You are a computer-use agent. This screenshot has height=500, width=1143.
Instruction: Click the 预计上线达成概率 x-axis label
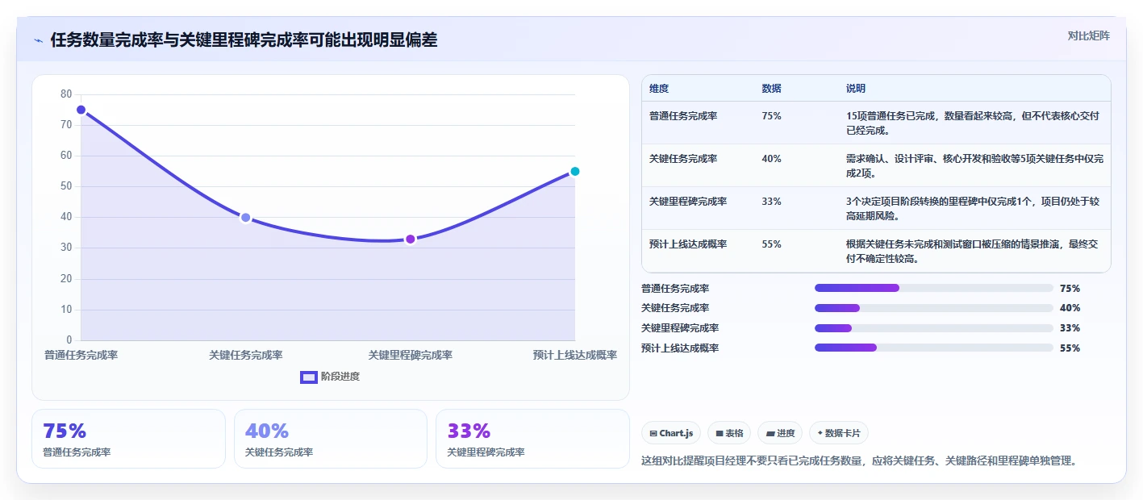tap(575, 355)
